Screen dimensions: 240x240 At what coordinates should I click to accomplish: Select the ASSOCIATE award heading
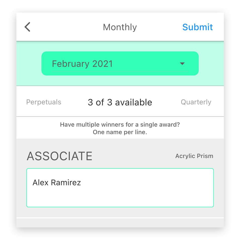click(x=60, y=156)
